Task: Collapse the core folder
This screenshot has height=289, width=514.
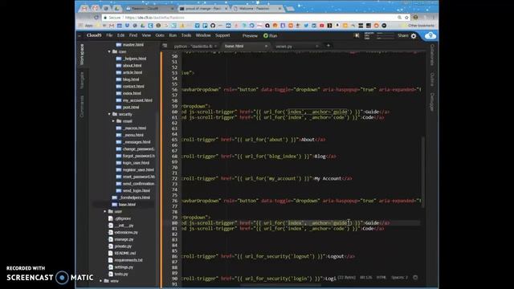Action: point(109,51)
